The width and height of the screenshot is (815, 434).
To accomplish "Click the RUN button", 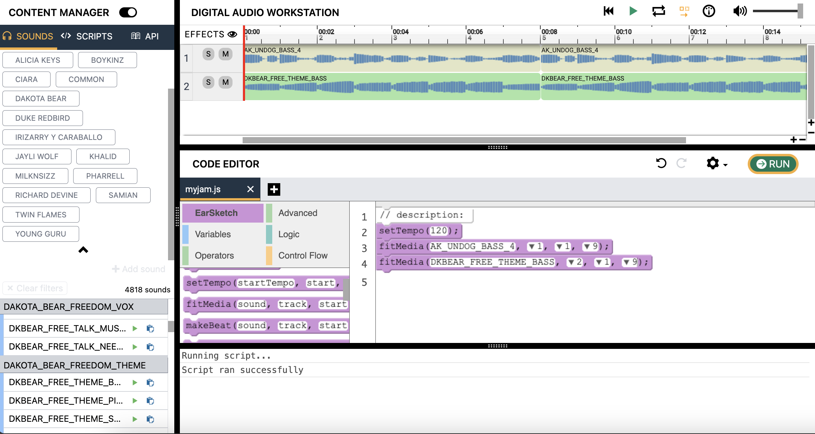I will tap(773, 164).
